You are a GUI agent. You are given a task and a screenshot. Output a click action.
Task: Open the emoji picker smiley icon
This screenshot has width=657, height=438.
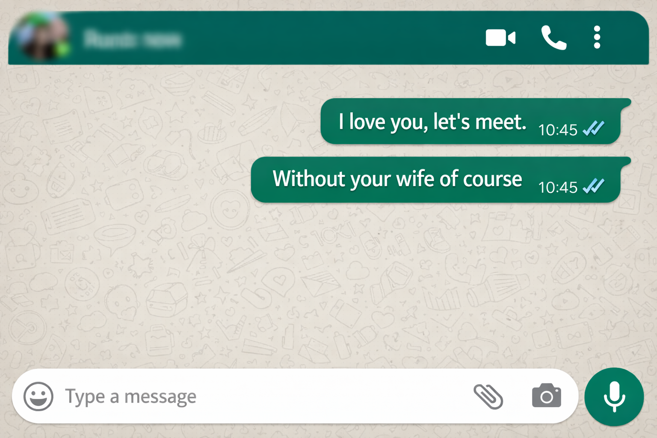[38, 397]
